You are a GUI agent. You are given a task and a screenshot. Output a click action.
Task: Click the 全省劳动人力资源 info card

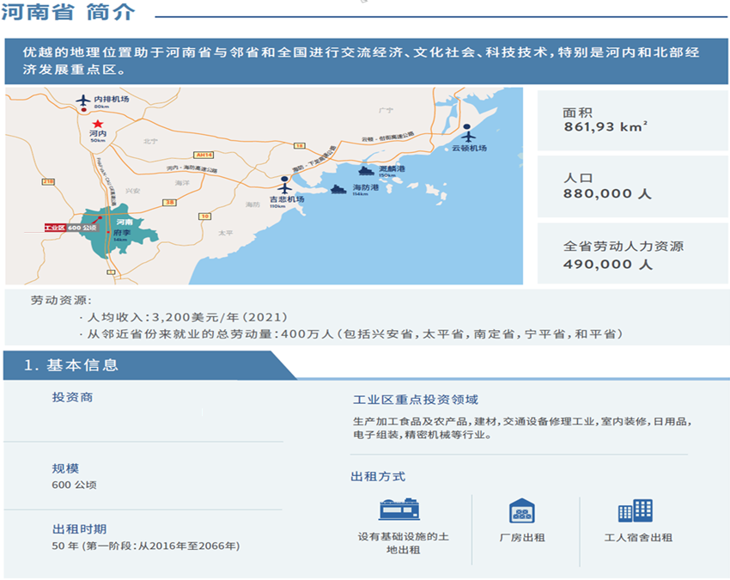point(632,254)
